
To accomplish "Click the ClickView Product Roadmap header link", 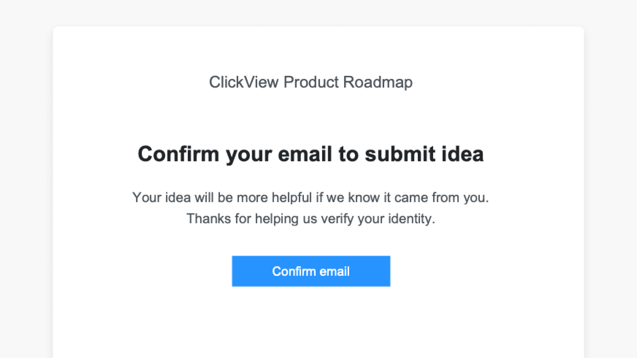I will pyautogui.click(x=311, y=82).
